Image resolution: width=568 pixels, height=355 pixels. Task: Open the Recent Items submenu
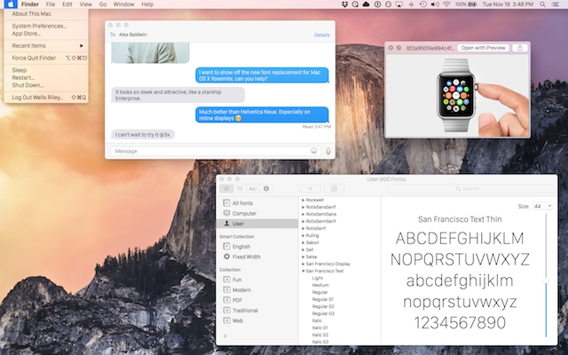click(x=46, y=45)
